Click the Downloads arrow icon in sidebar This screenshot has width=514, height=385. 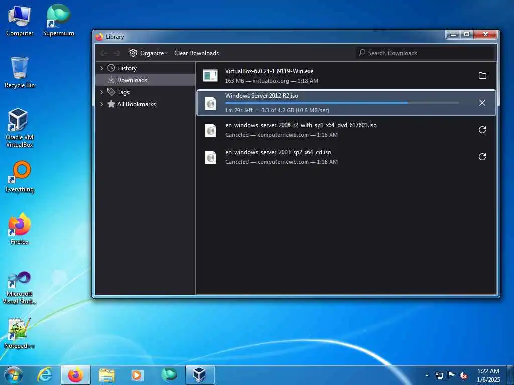(111, 80)
